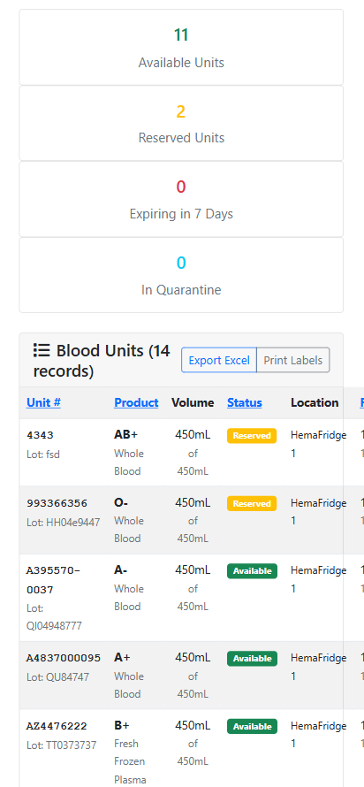Select unit number 4343

[40, 435]
